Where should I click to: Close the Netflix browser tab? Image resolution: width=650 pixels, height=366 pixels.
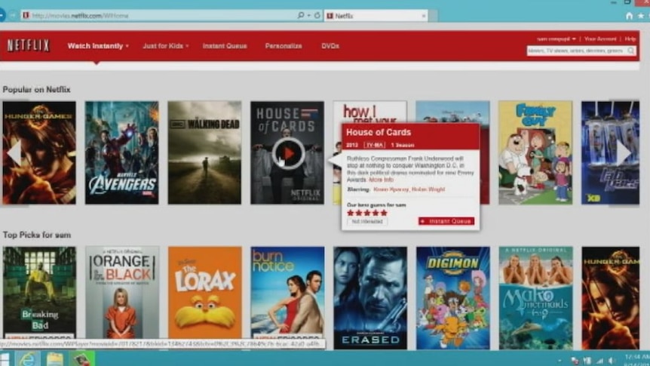pos(423,16)
